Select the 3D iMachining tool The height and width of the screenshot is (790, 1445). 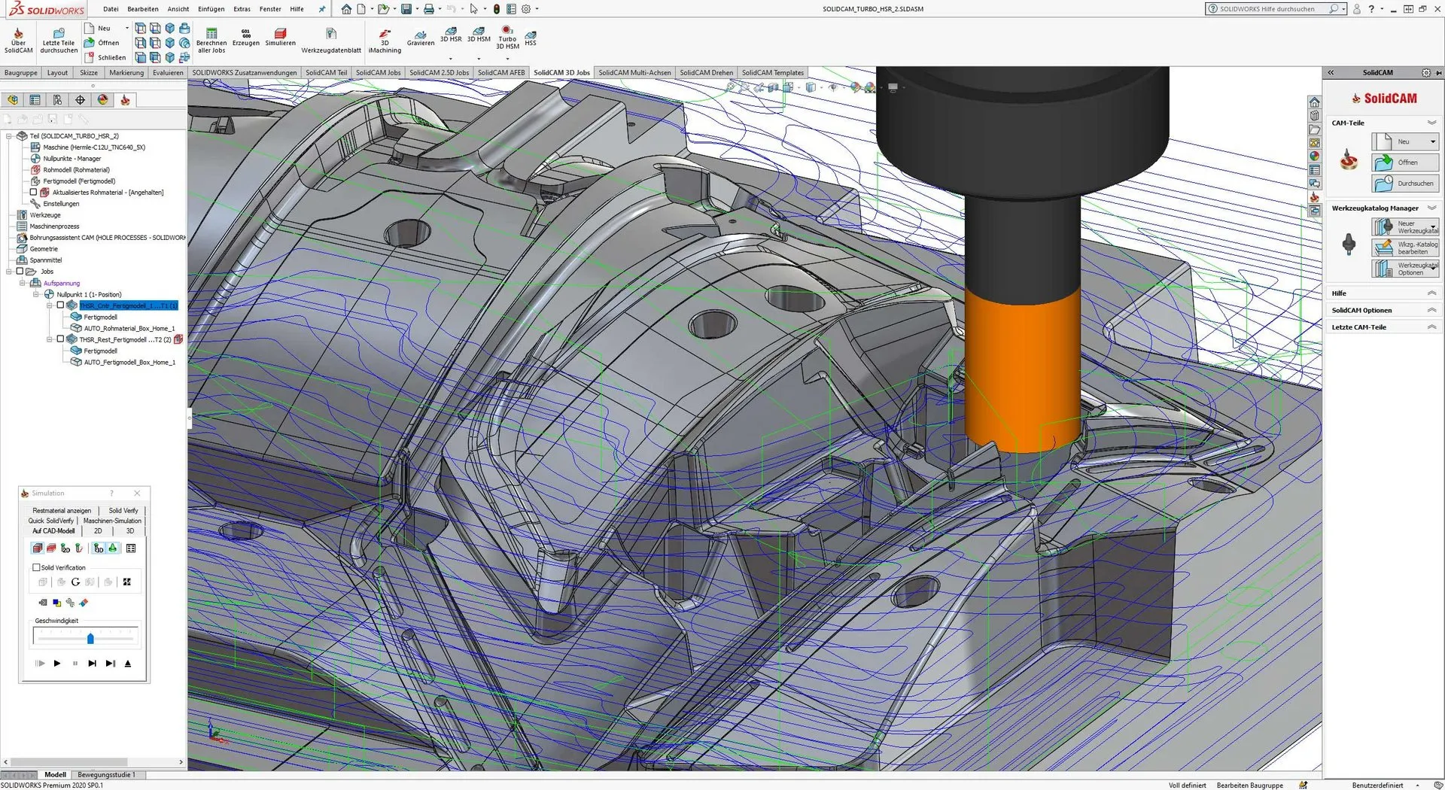tap(385, 35)
